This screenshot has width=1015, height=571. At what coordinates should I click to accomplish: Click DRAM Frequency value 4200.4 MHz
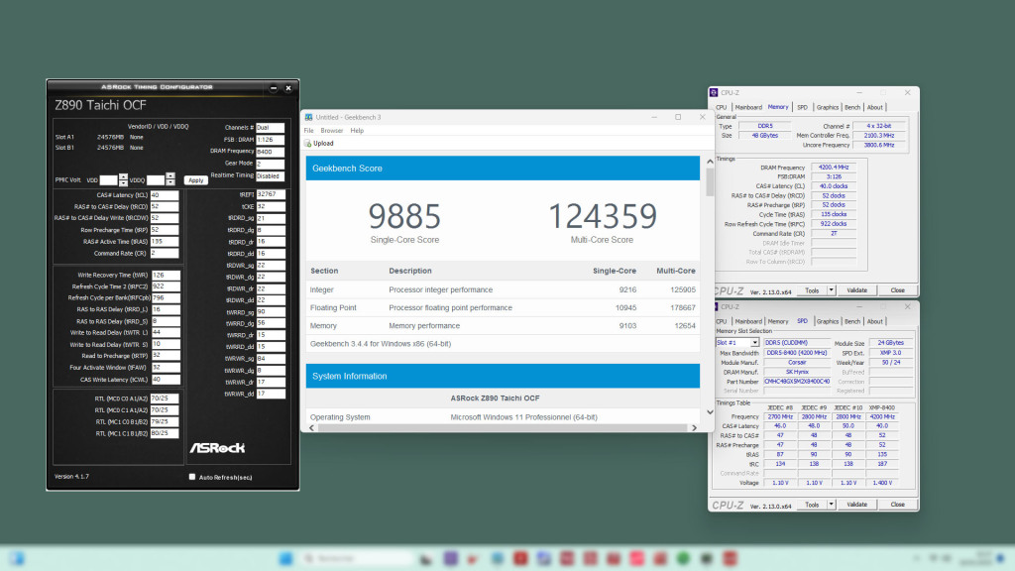(x=834, y=167)
